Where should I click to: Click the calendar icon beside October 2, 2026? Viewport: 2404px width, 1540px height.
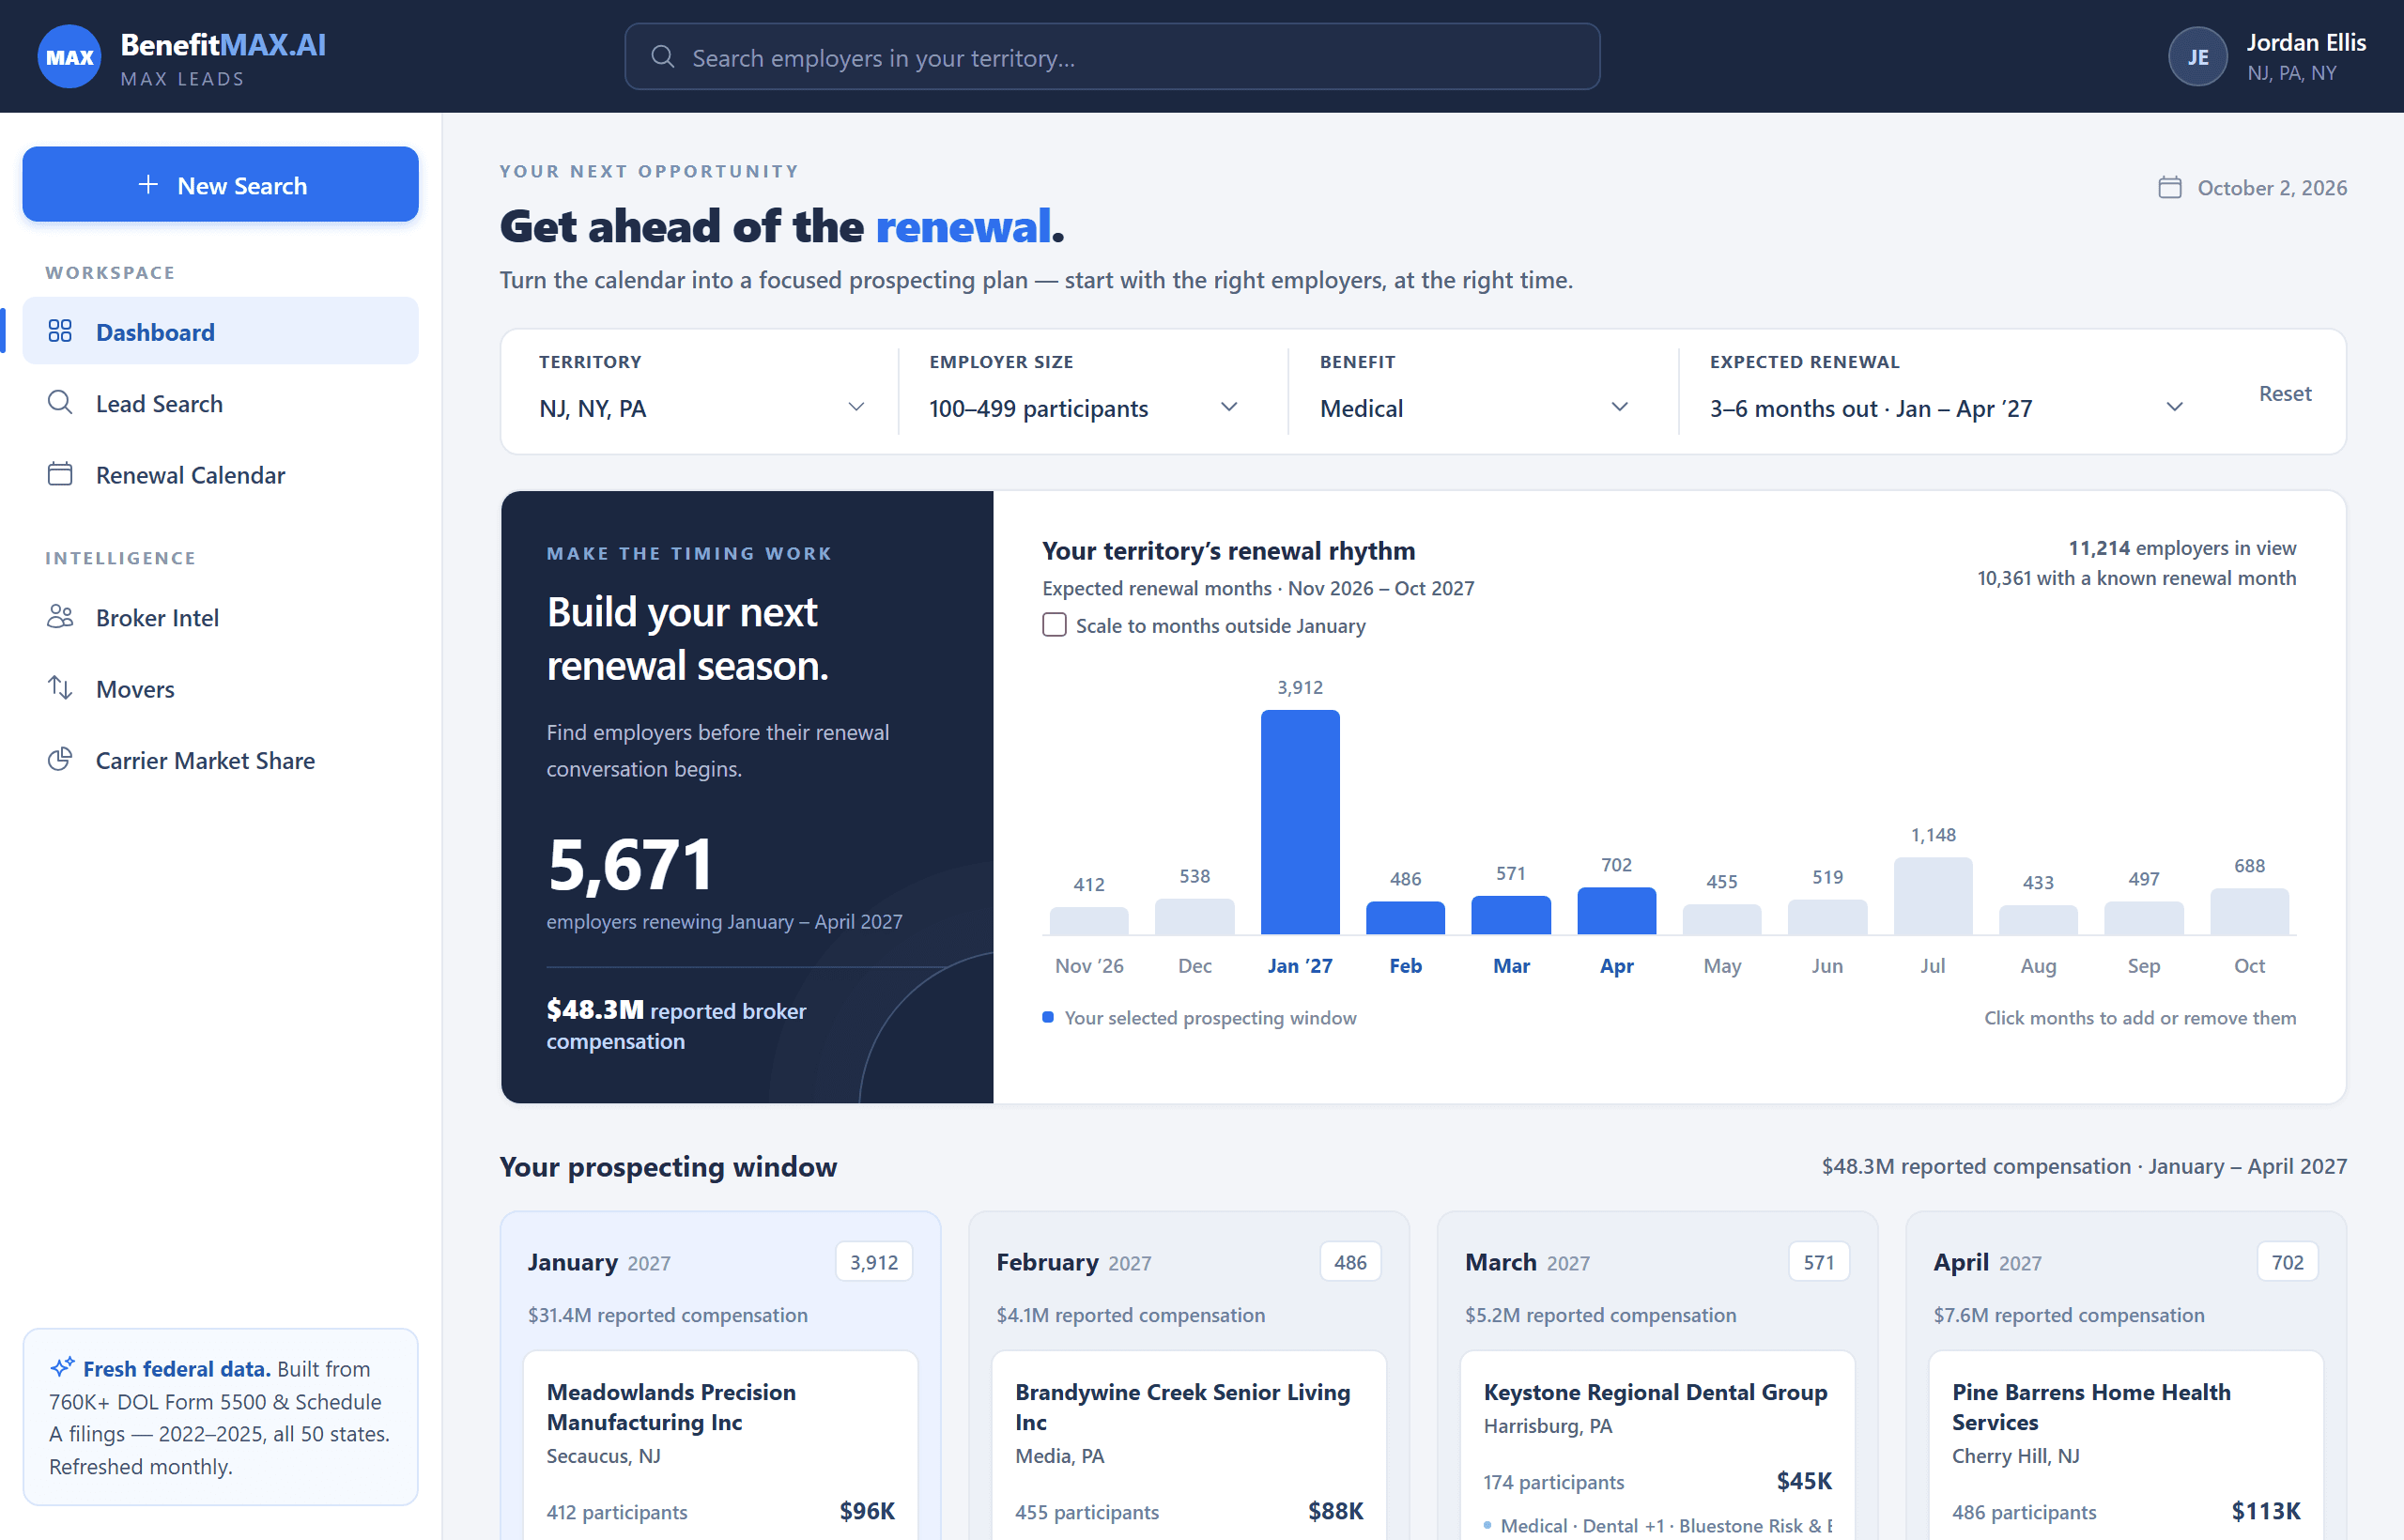coord(2169,188)
